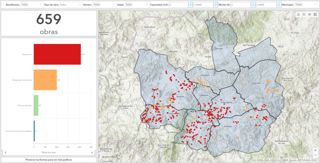
Task: Click the map Home extent icon
Action: pyautogui.click(x=298, y=15)
